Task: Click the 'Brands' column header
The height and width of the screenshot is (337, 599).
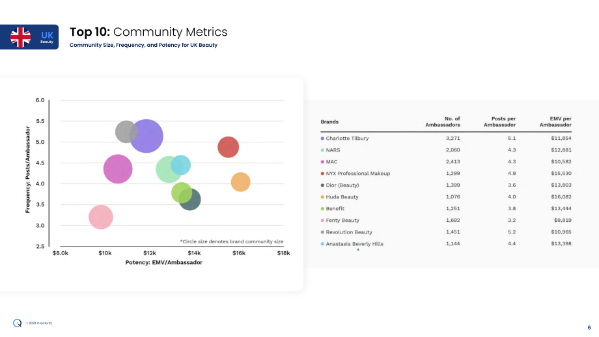Action: point(329,122)
